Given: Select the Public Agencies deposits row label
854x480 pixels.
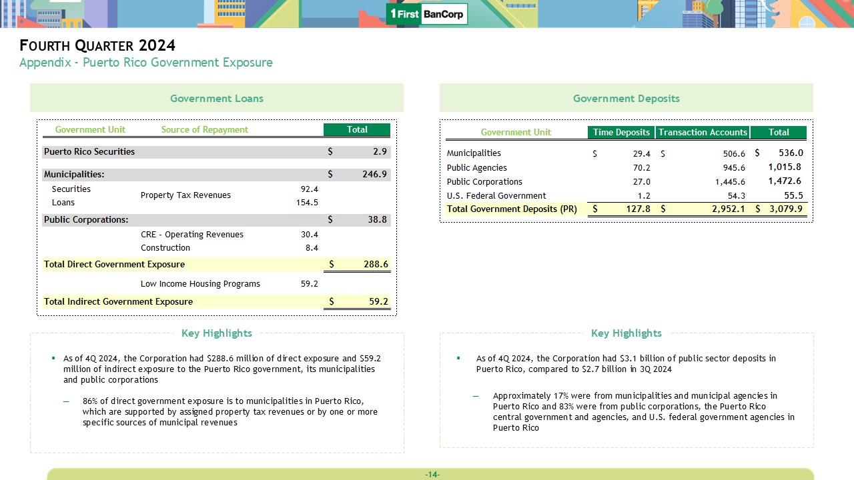Looking at the screenshot, I should point(476,168).
